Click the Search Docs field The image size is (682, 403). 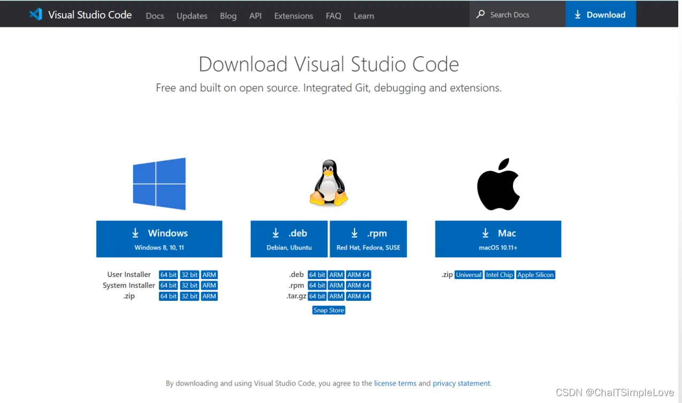517,14
